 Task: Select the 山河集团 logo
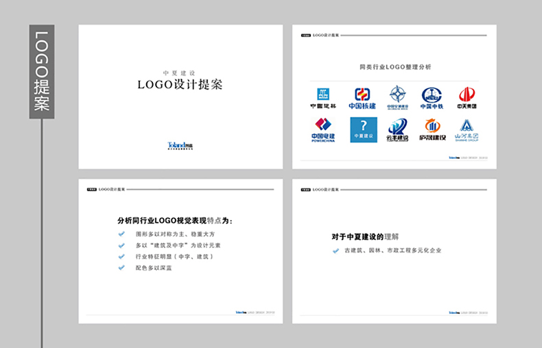click(467, 129)
